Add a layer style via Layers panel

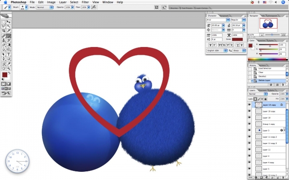[256, 178]
